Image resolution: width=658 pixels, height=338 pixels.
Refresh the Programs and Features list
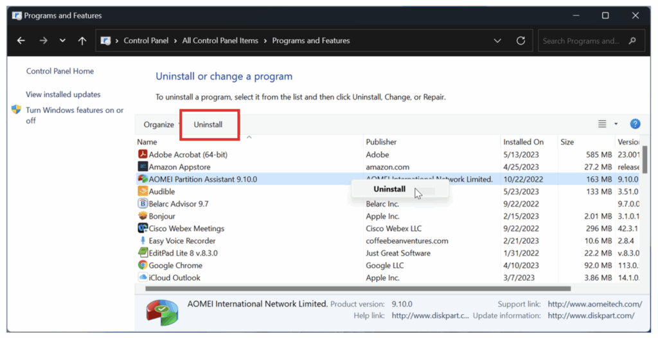coord(520,40)
